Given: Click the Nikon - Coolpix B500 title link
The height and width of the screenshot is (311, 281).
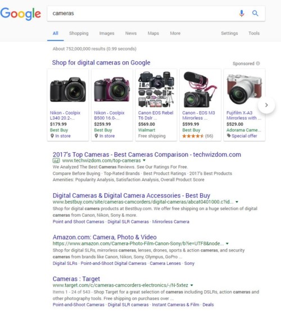Looking at the screenshot, I should [x=109, y=116].
